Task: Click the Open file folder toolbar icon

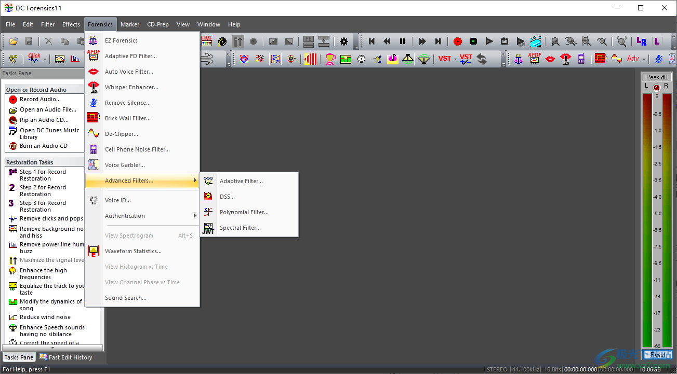Action: pyautogui.click(x=14, y=41)
